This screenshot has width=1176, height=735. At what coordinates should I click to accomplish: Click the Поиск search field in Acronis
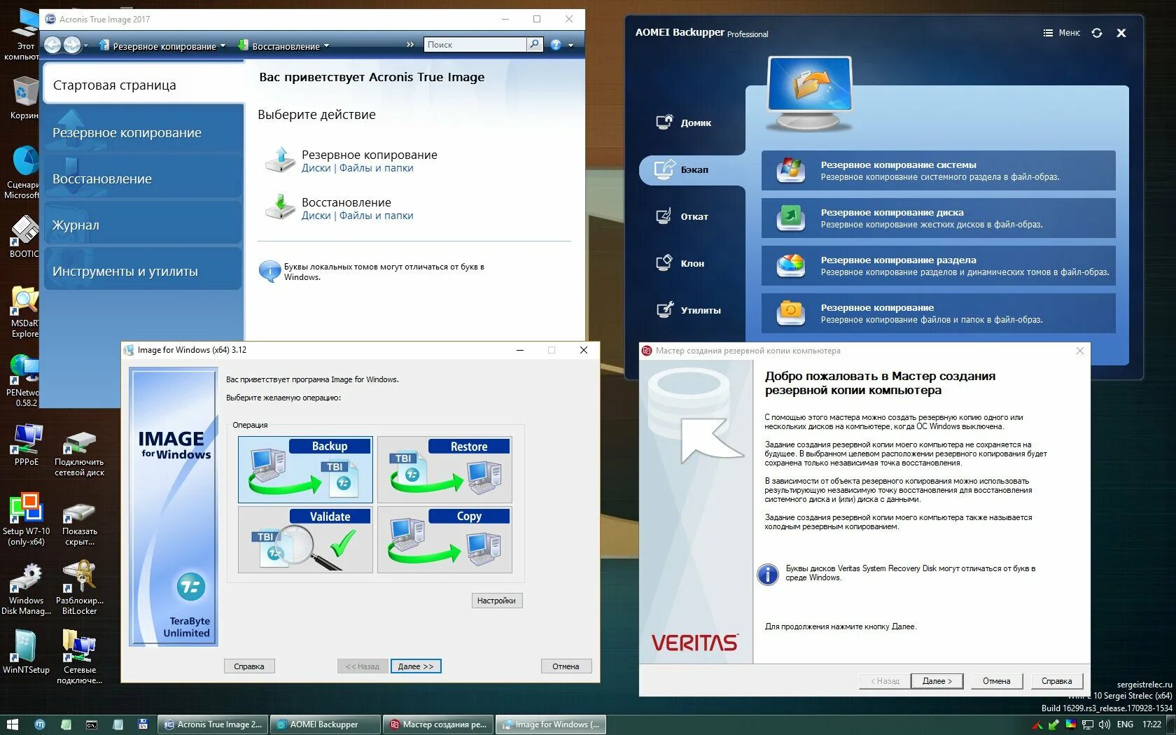[x=475, y=45]
